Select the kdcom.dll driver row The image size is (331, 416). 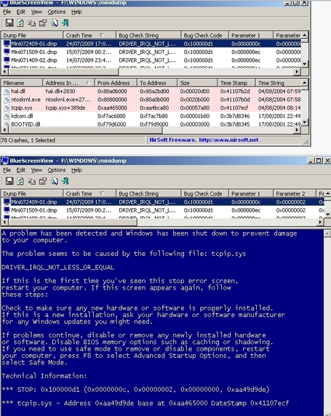tap(151, 116)
